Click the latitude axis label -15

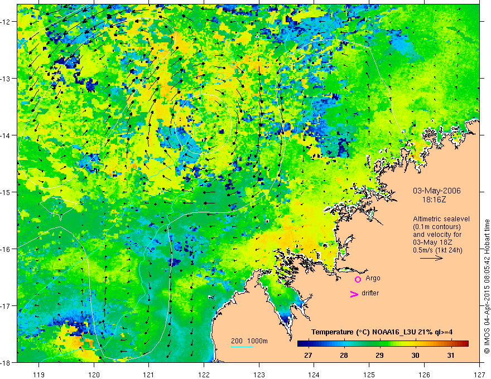(6, 192)
